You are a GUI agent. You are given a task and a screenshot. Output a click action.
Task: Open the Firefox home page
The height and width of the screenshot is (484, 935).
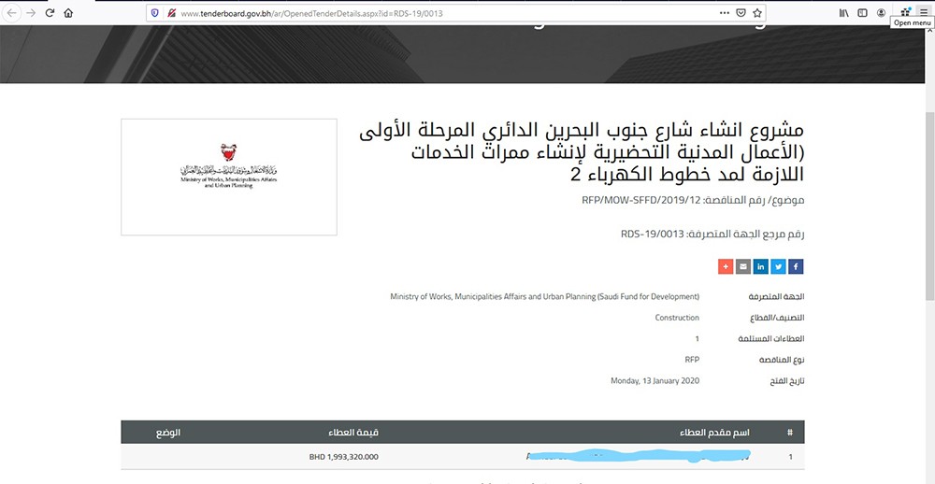point(68,12)
